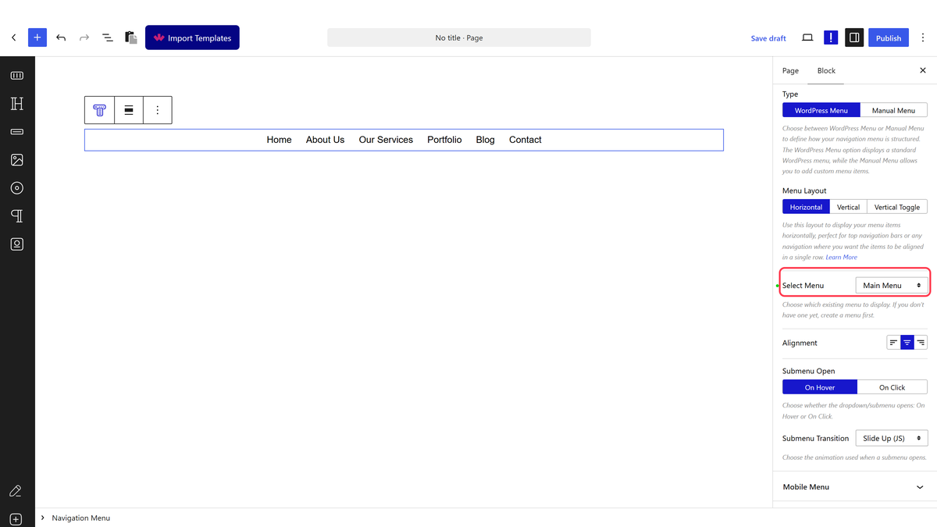Set submenu to open On Click

892,387
